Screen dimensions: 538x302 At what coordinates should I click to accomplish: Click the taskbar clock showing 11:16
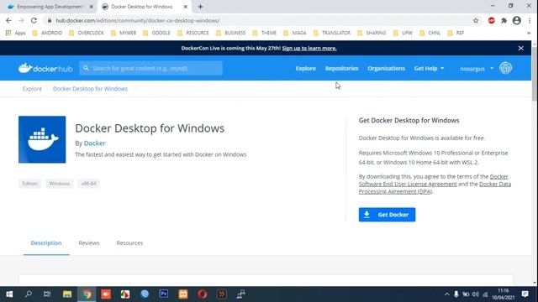[504, 294]
